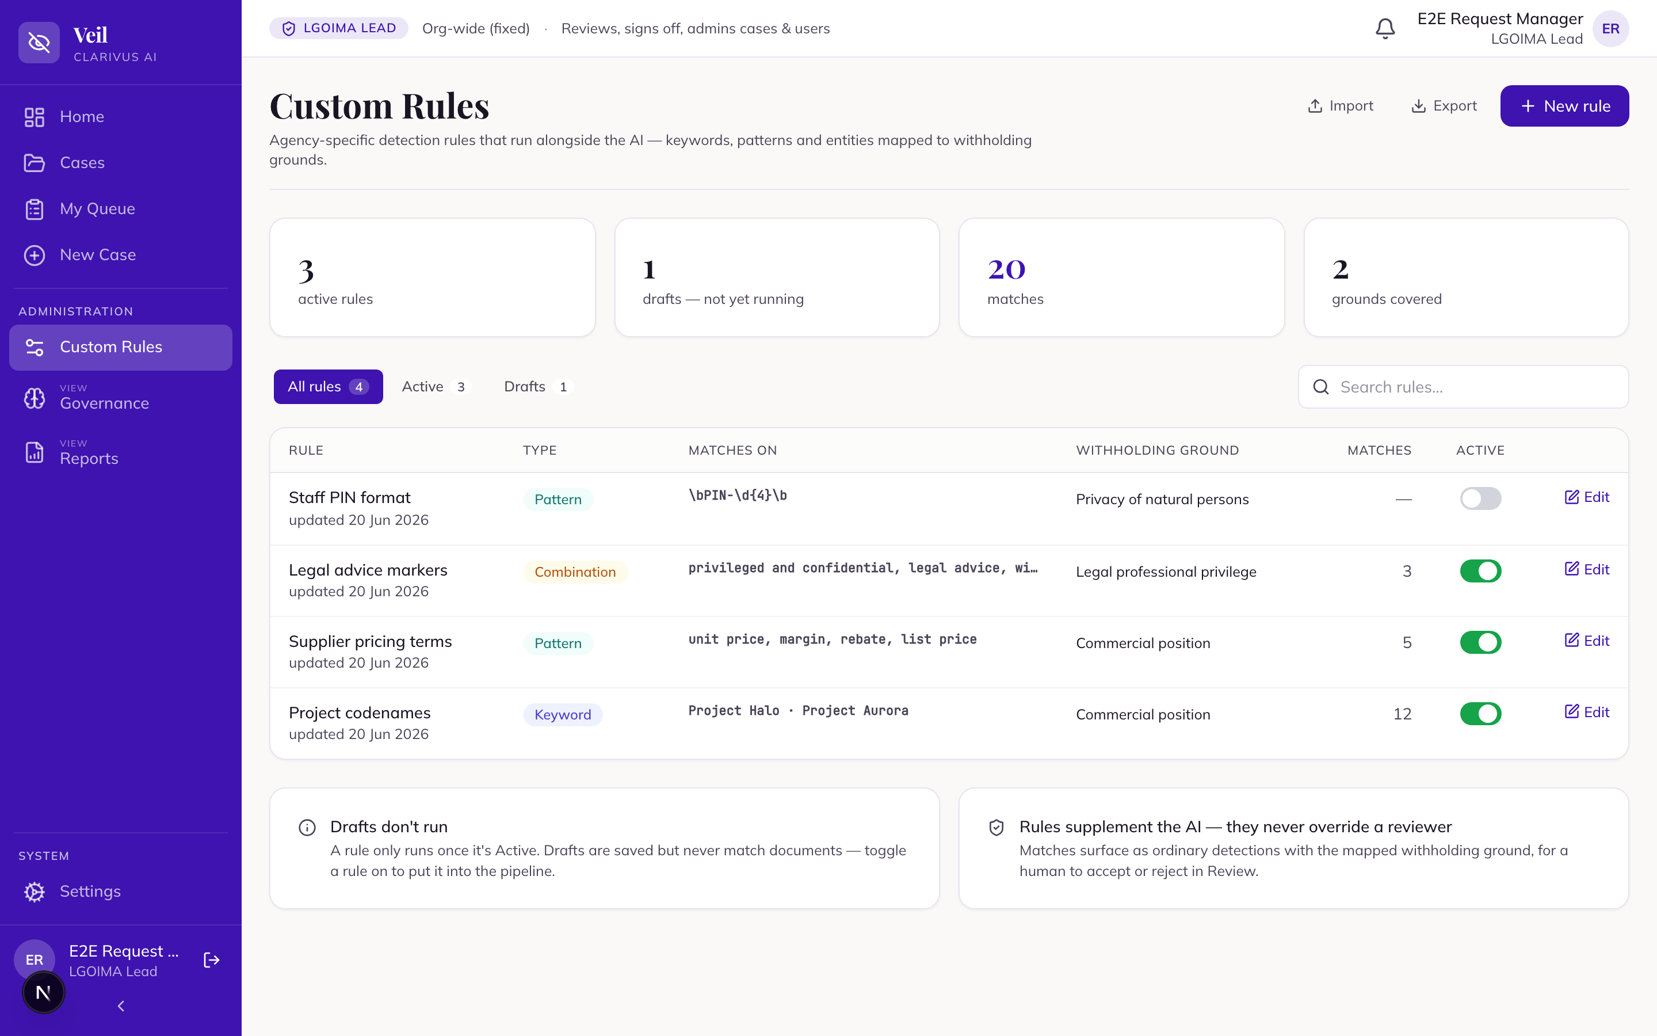Click Legal professional privilege ground
The image size is (1657, 1036).
tap(1166, 572)
